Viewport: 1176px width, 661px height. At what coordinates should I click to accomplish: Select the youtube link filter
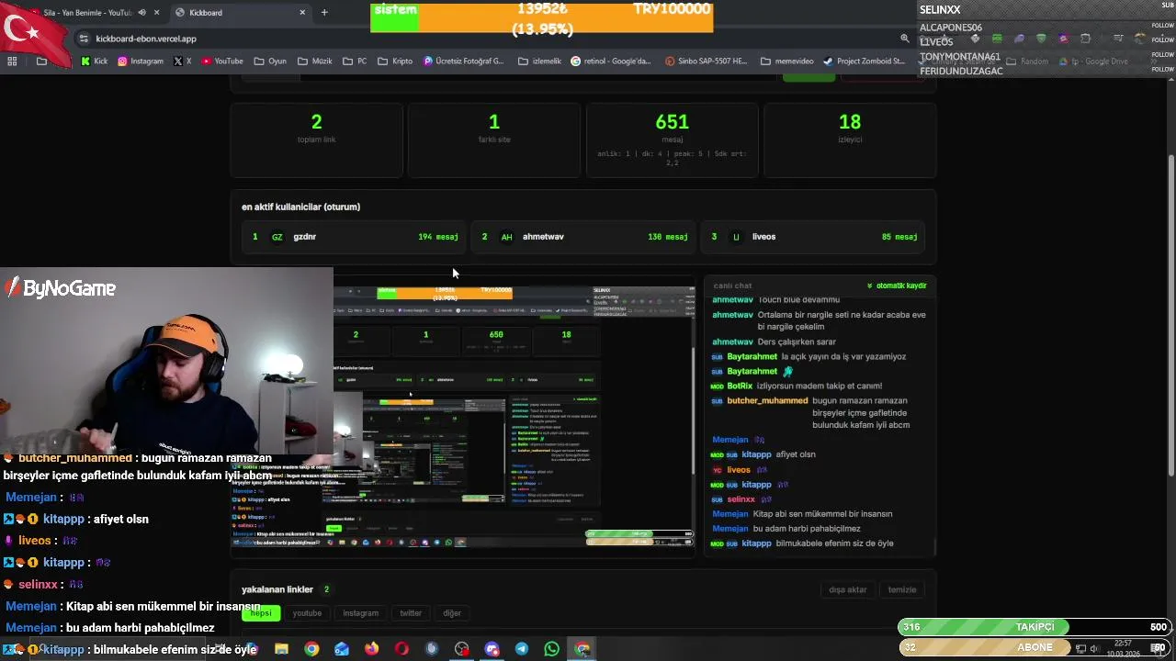tap(307, 613)
